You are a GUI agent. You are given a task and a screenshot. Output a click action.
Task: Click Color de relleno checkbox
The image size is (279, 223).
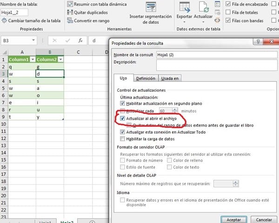[169, 160]
